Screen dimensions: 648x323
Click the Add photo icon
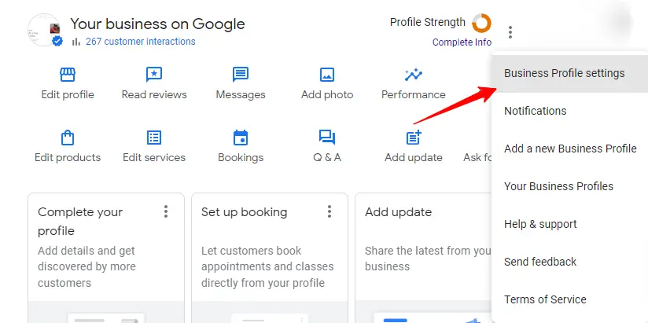coord(327,75)
